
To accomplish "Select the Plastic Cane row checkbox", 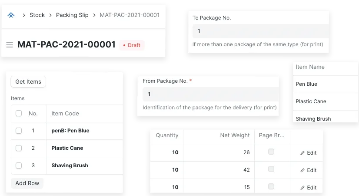I will point(19,148).
